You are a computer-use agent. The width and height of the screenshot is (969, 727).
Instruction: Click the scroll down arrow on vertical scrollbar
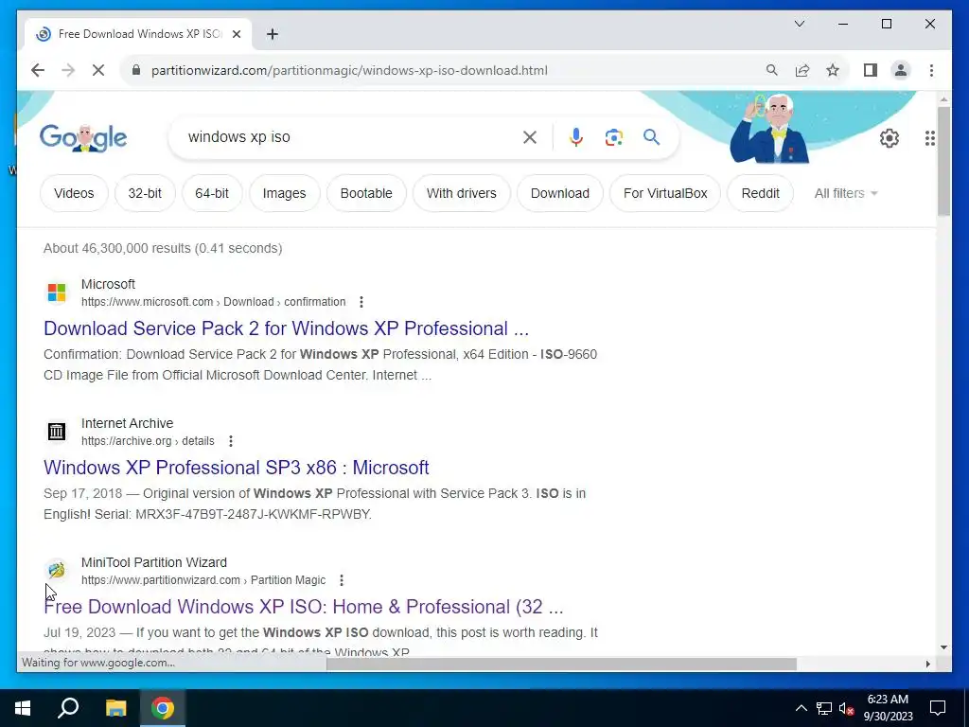pyautogui.click(x=943, y=647)
